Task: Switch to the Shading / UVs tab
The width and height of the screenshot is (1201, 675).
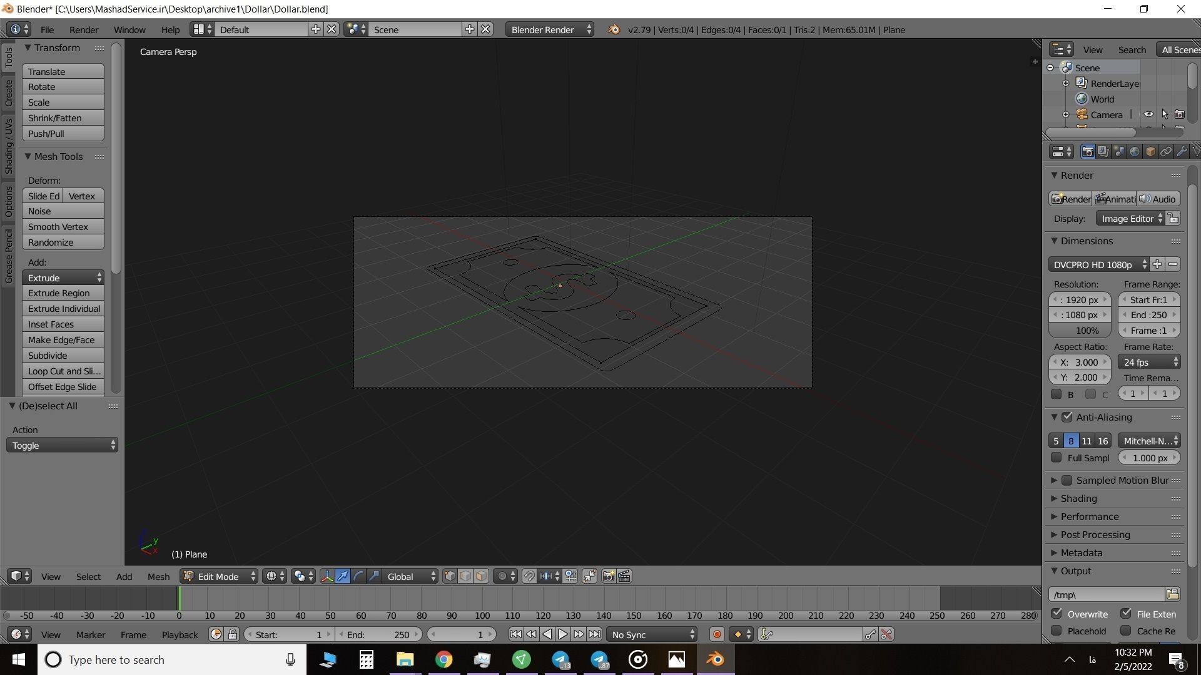Action: coord(9,146)
